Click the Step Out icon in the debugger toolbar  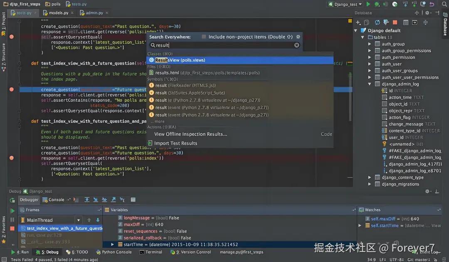113,200
